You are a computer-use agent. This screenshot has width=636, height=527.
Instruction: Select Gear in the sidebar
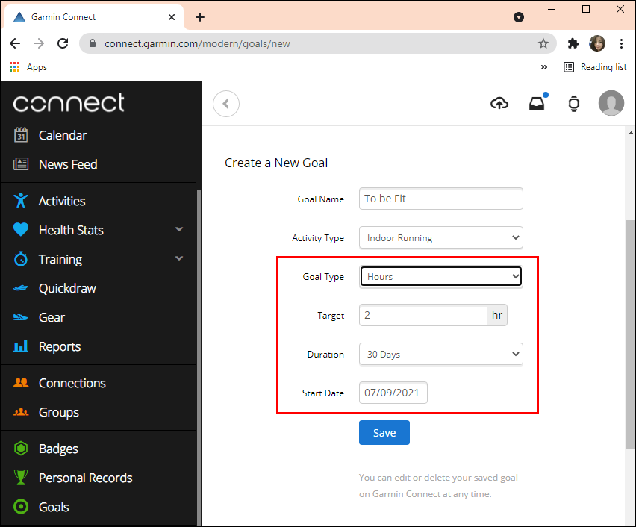coord(52,317)
